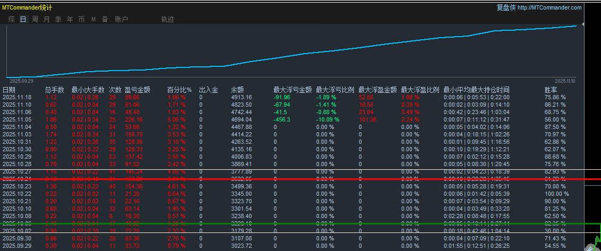601x251 pixels.
Task: Switch to the 综 summary tab
Action: pos(12,19)
